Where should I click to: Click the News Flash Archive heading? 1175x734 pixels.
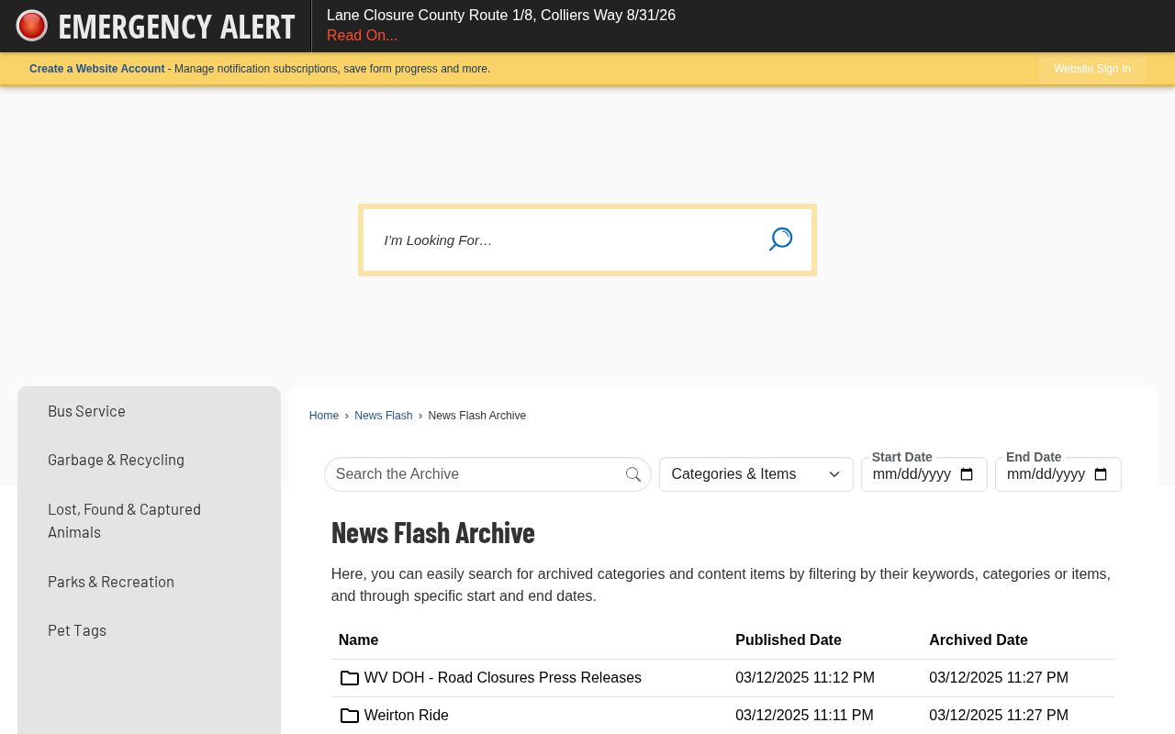point(433,533)
